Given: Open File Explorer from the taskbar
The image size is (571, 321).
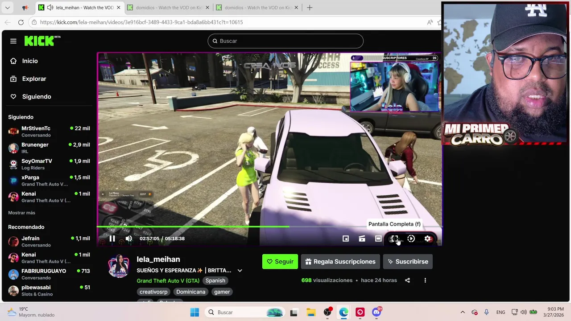Looking at the screenshot, I should (310, 313).
